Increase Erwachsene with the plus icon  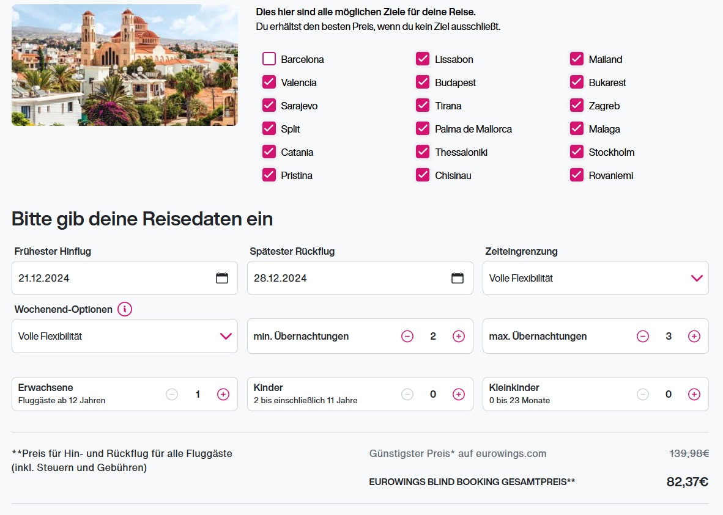pyautogui.click(x=223, y=394)
